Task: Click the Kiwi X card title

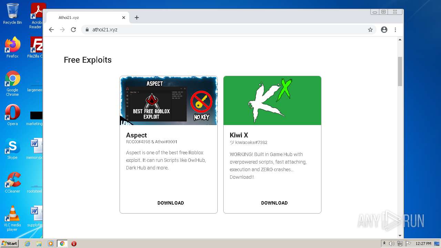Action: click(239, 135)
